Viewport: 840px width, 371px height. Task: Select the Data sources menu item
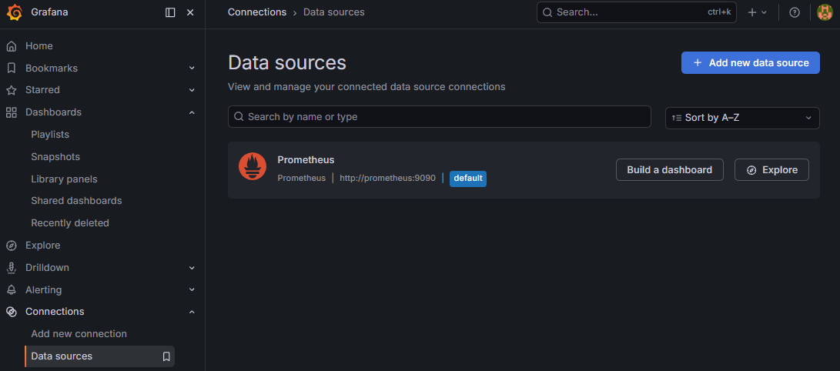(x=99, y=356)
